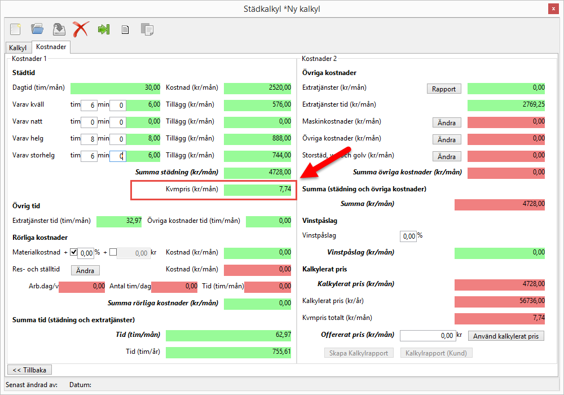The height and width of the screenshot is (395, 564).
Task: Uncheck the Materialkostnad percent checkbox
Action: click(73, 253)
